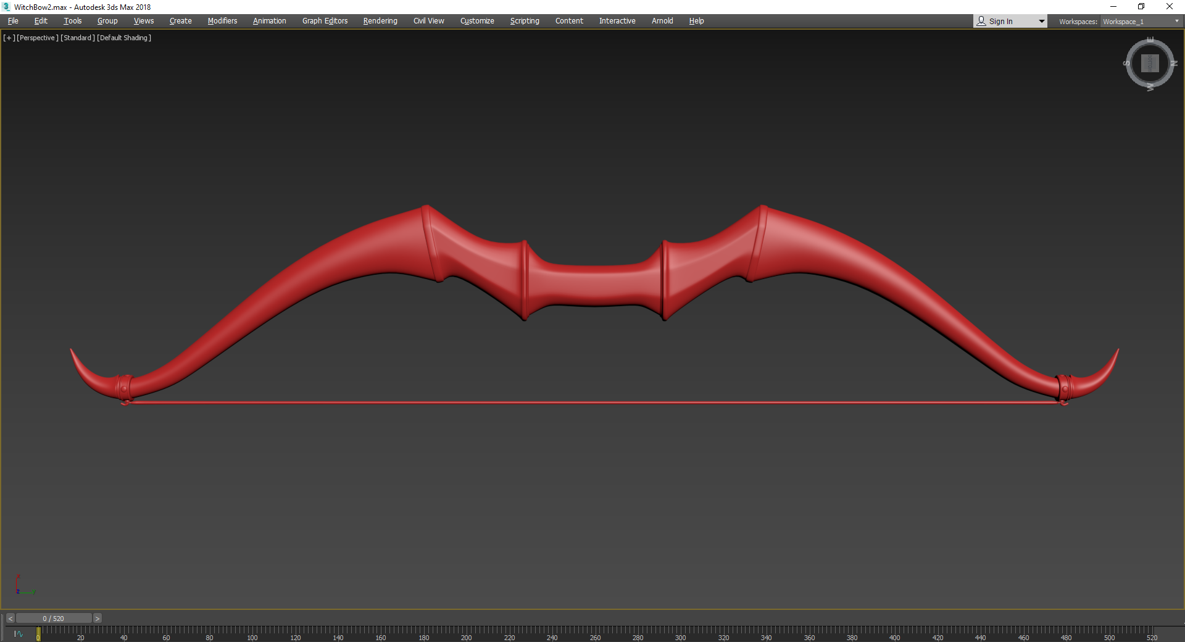Open the Rendering menu

click(380, 21)
